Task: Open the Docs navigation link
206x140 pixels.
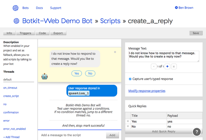Action: pos(39,8)
